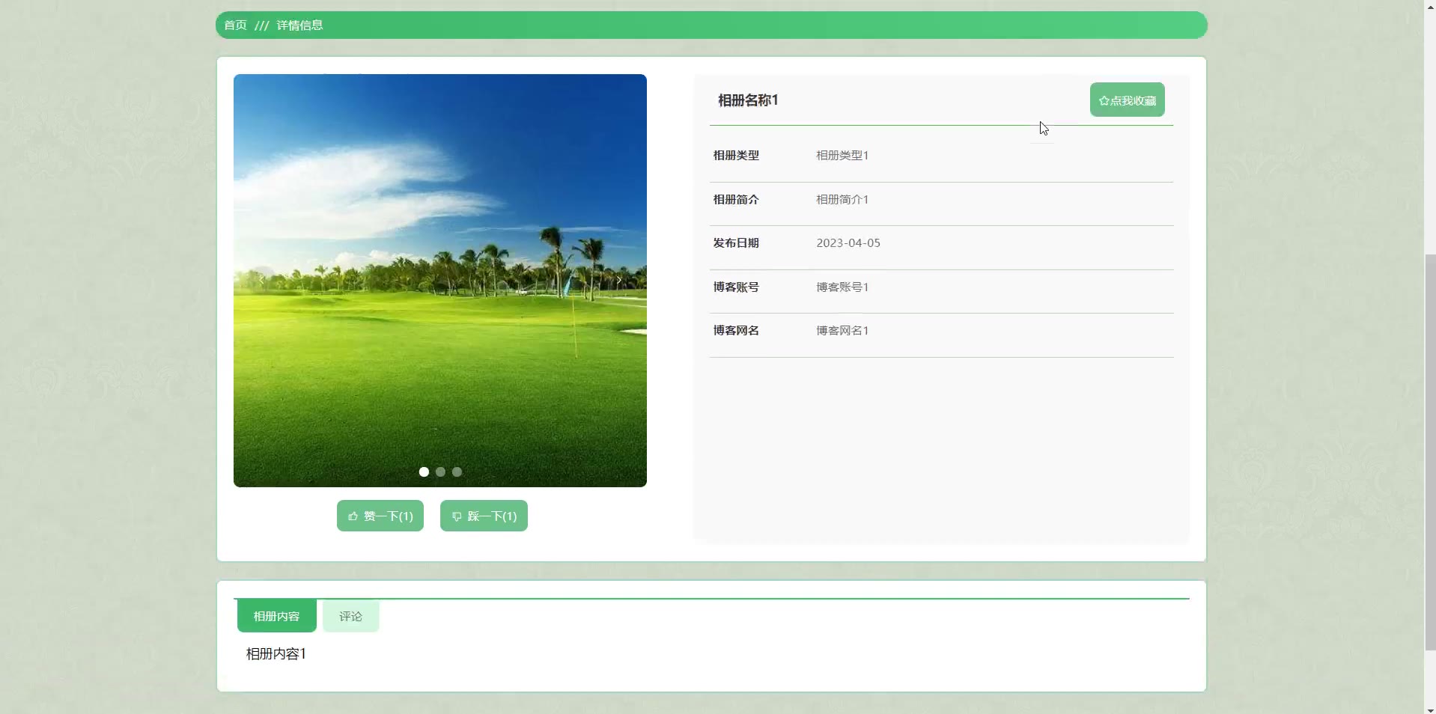Click the value 博客账号1
The image size is (1436, 714).
(x=842, y=287)
